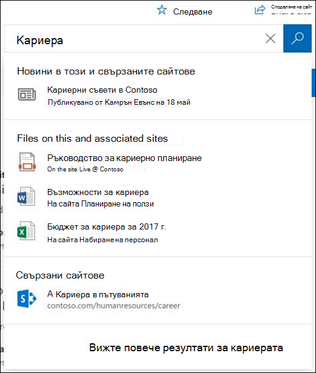
Task: Click into the search box containing Кариера
Action: coord(143,39)
